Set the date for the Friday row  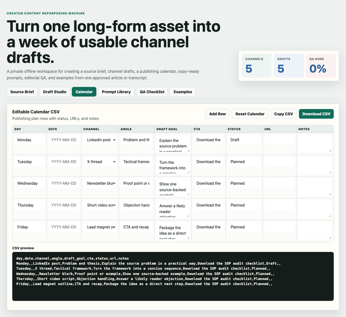64,227
